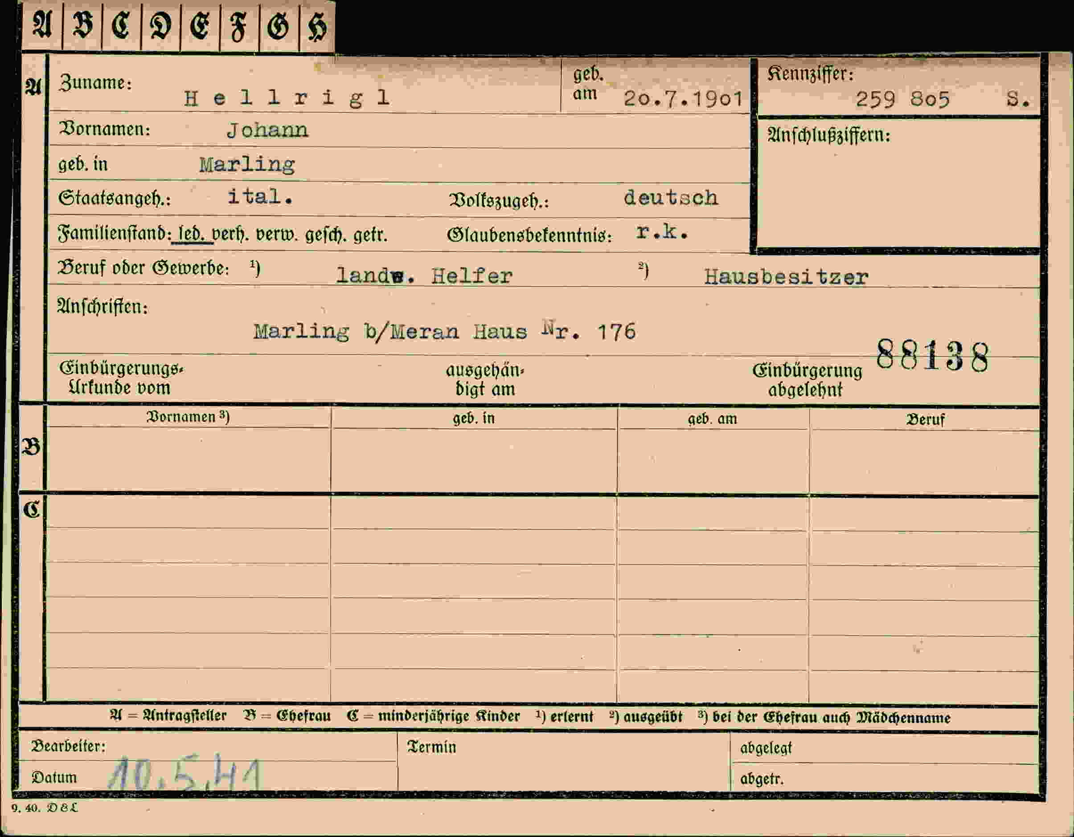
Task: Click the 'Anschriften:' label
Action: click(103, 306)
